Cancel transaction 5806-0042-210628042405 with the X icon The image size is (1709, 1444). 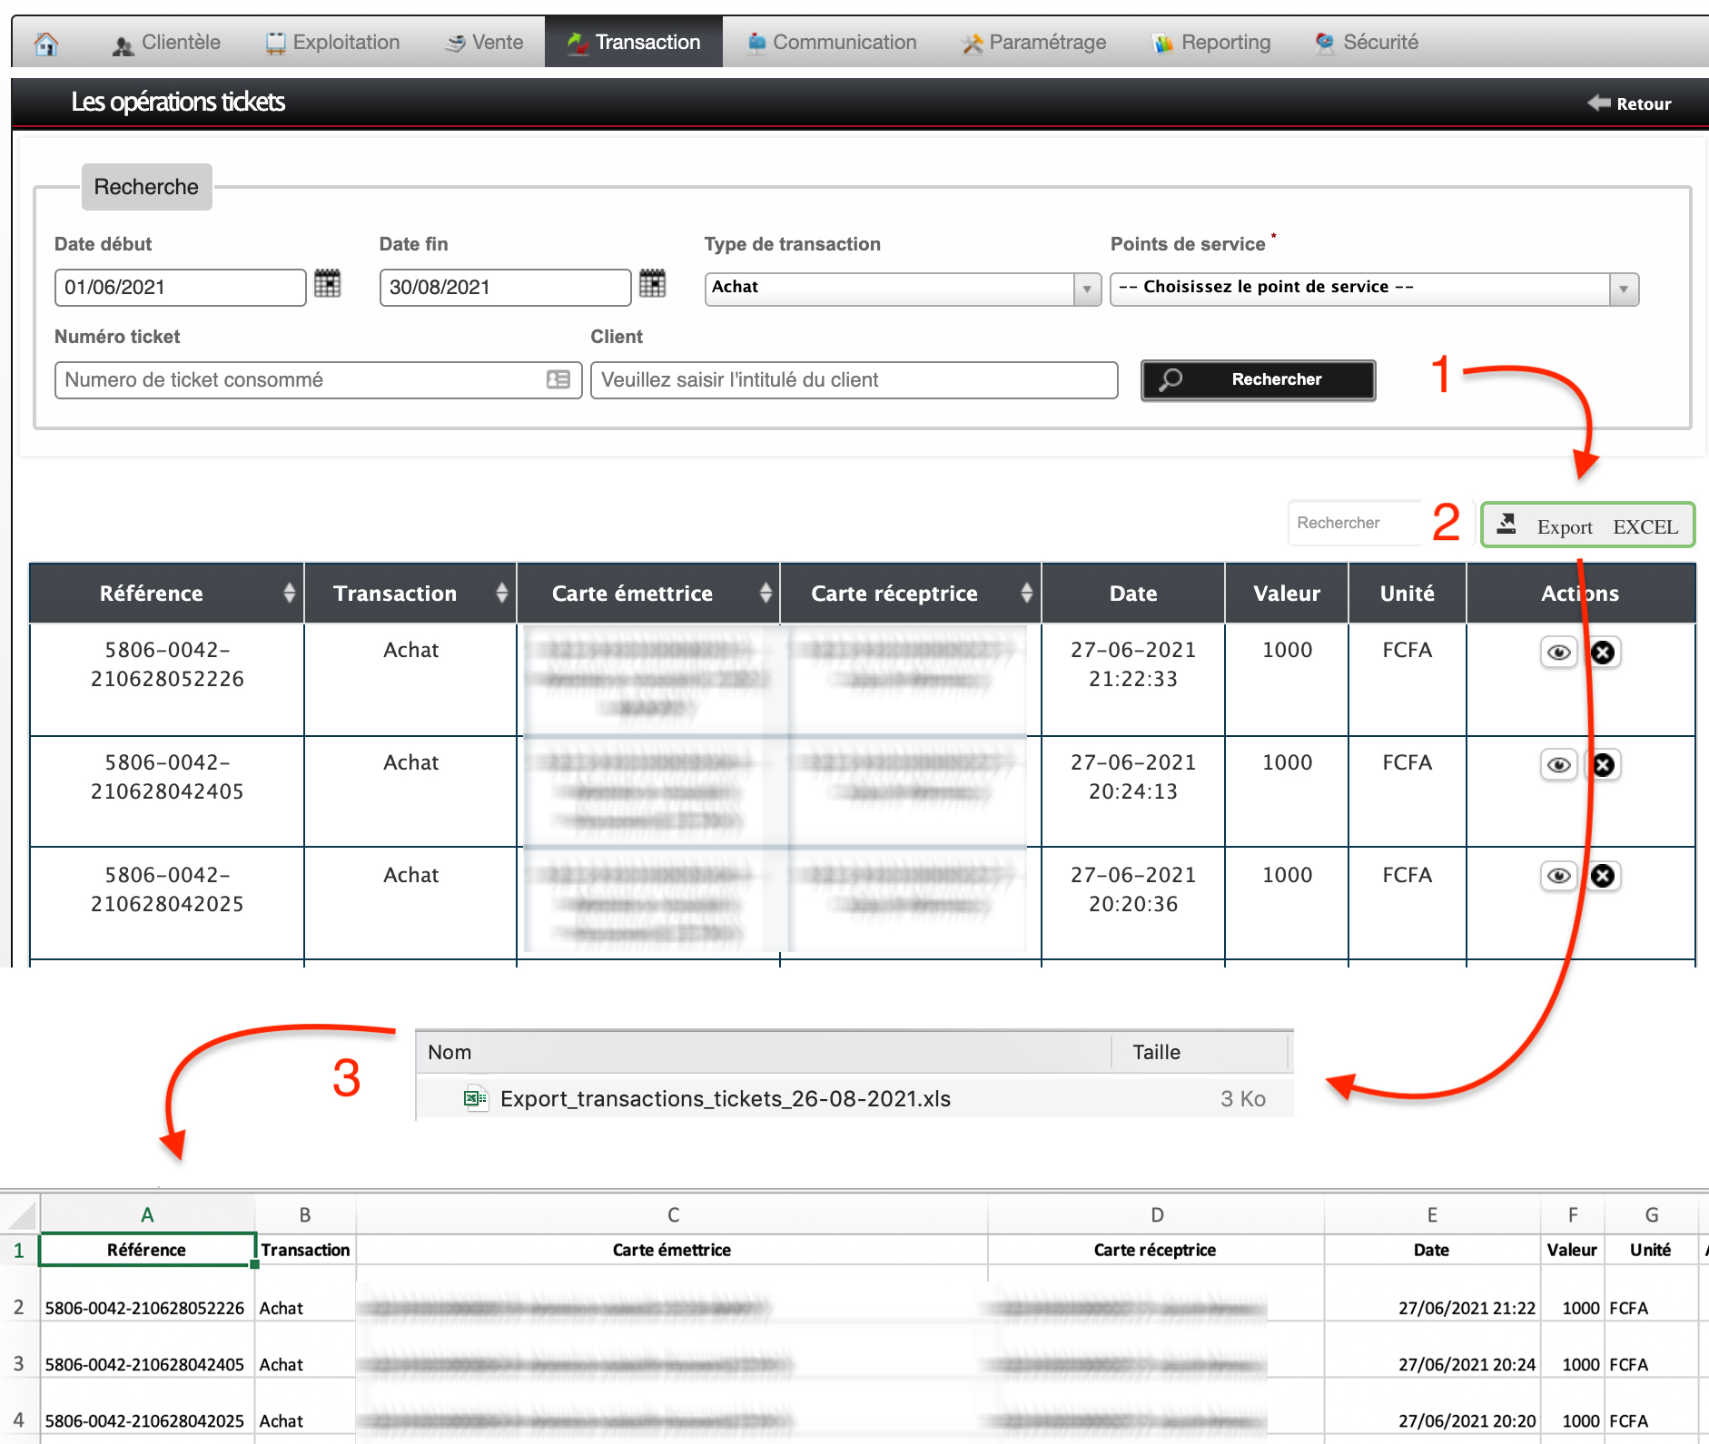pos(1604,765)
